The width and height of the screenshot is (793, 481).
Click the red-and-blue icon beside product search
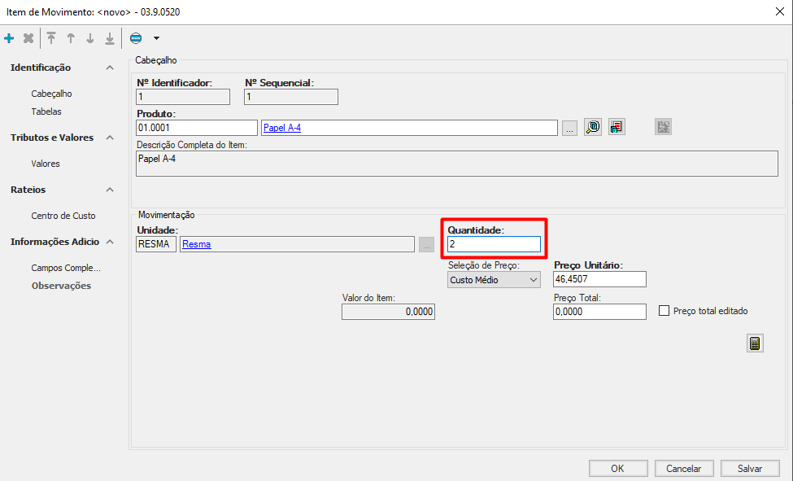tap(617, 127)
